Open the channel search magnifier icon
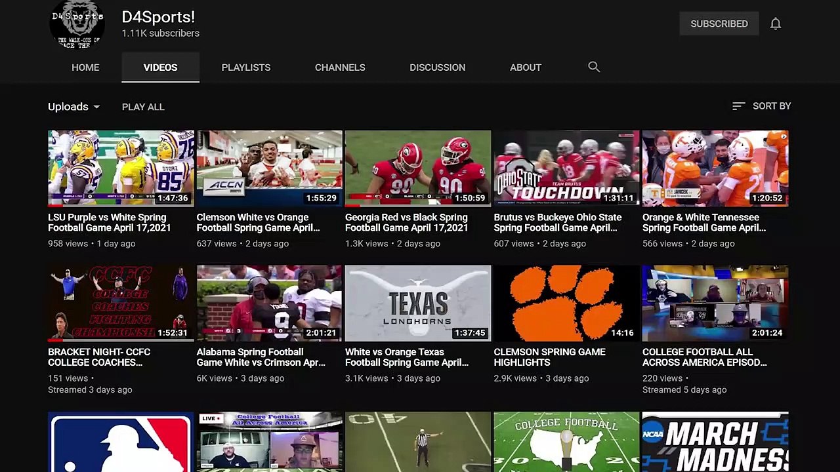The width and height of the screenshot is (840, 472). pos(594,67)
